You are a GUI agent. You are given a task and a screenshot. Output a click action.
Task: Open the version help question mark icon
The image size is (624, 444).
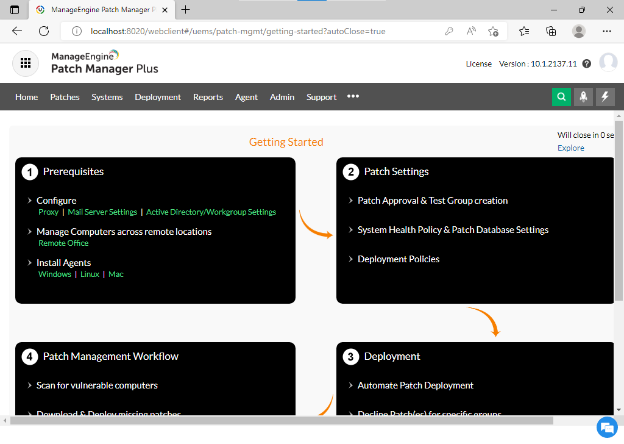(587, 64)
